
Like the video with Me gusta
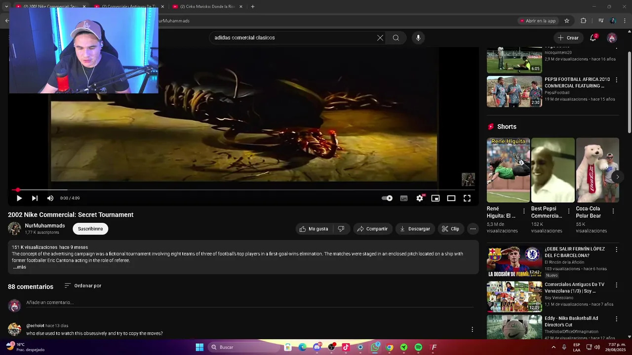click(314, 229)
